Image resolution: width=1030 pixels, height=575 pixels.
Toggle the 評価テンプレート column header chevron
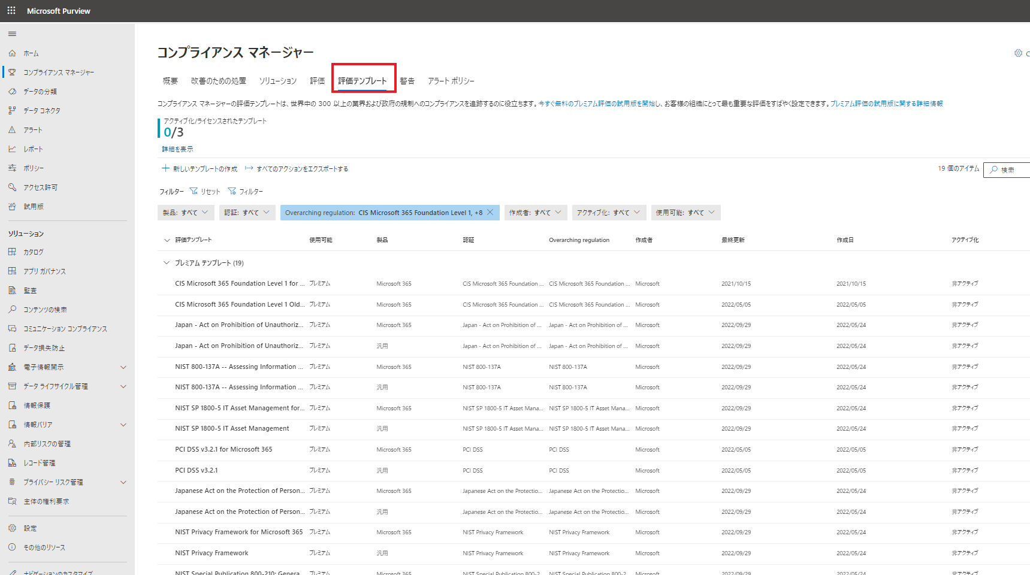coord(167,240)
